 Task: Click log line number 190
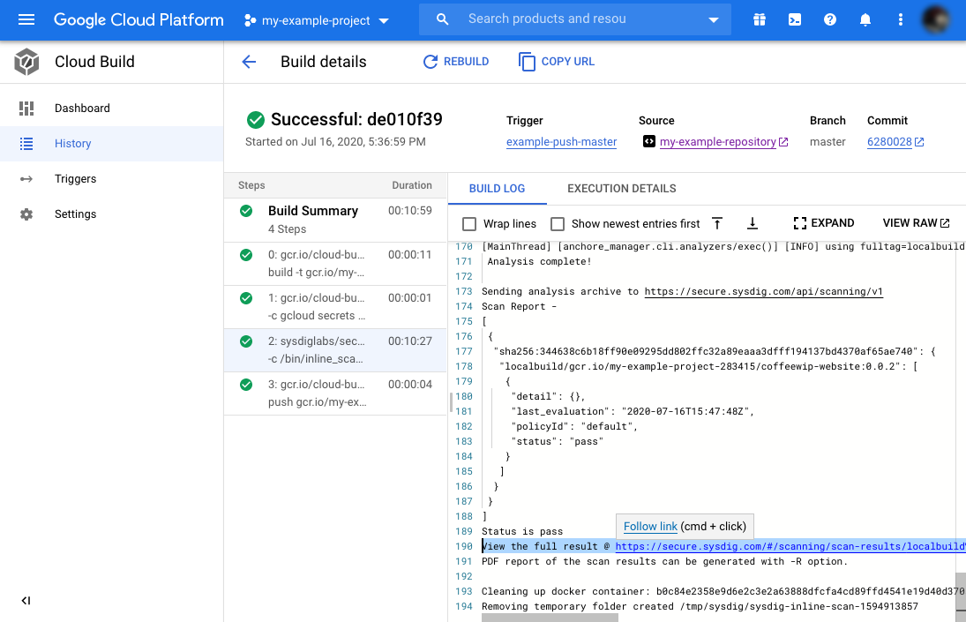point(464,546)
